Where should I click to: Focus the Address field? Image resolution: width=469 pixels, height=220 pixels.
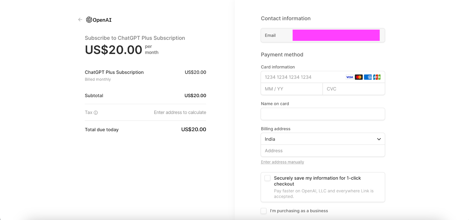[x=323, y=151]
